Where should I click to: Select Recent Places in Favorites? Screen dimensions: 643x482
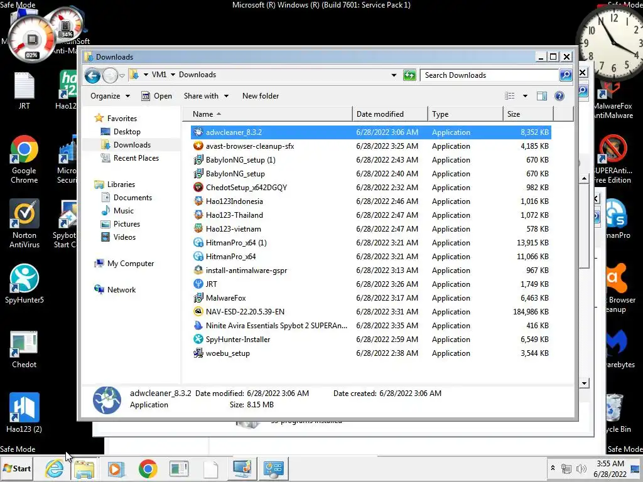pyautogui.click(x=136, y=158)
